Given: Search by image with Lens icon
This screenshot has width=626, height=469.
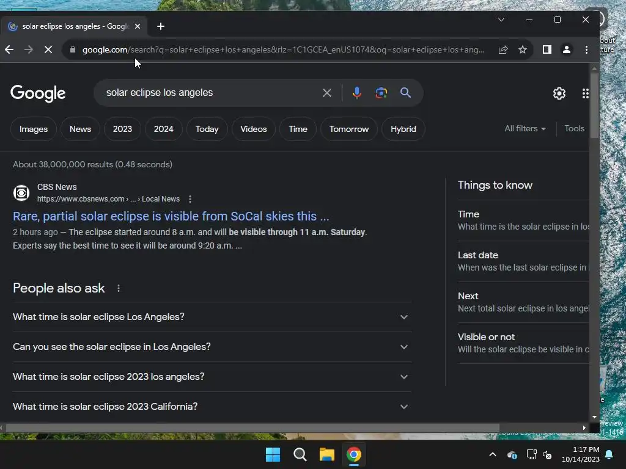Looking at the screenshot, I should click(x=381, y=93).
